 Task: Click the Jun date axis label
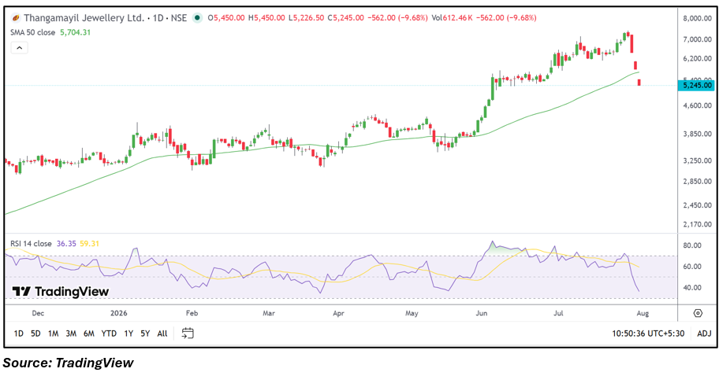pyautogui.click(x=482, y=313)
